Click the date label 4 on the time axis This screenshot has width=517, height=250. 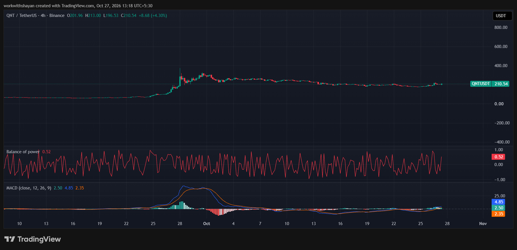click(x=233, y=224)
